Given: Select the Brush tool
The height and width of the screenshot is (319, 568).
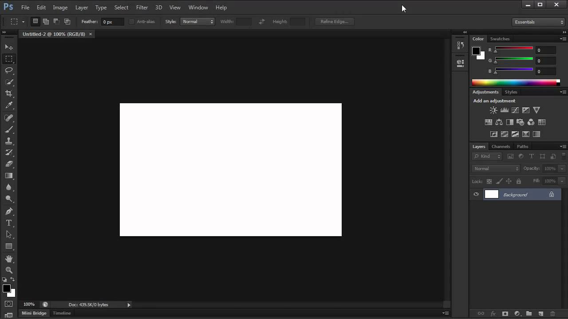Looking at the screenshot, I should (x=9, y=129).
